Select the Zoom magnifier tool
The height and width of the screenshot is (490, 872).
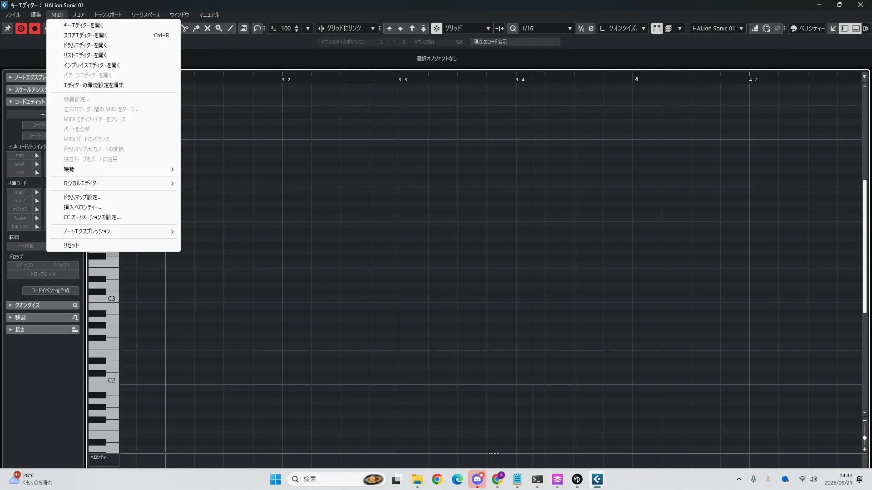pos(219,28)
